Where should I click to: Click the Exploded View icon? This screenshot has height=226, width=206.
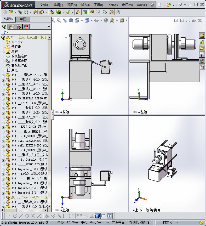tap(91, 12)
